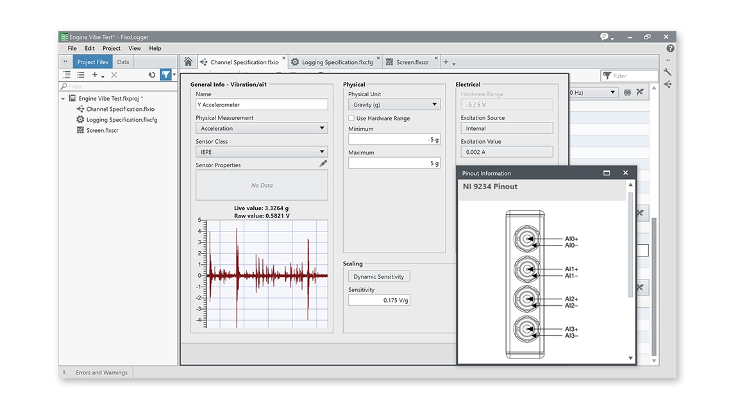Expand the Errors and Warnings panel arrow

[x=64, y=373]
